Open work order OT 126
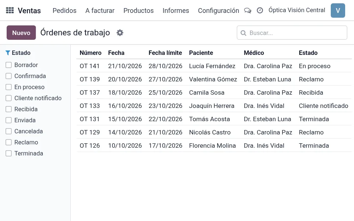The width and height of the screenshot is (354, 221). click(x=90, y=146)
